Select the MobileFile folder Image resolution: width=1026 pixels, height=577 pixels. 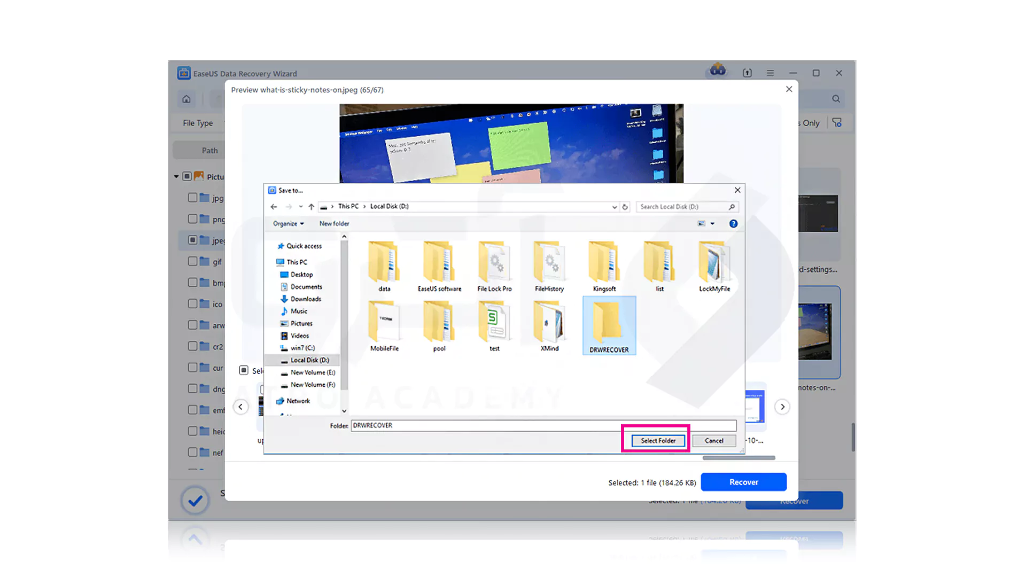[x=384, y=326]
